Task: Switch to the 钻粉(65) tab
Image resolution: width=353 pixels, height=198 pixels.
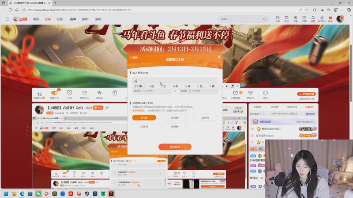Action: 310,107
